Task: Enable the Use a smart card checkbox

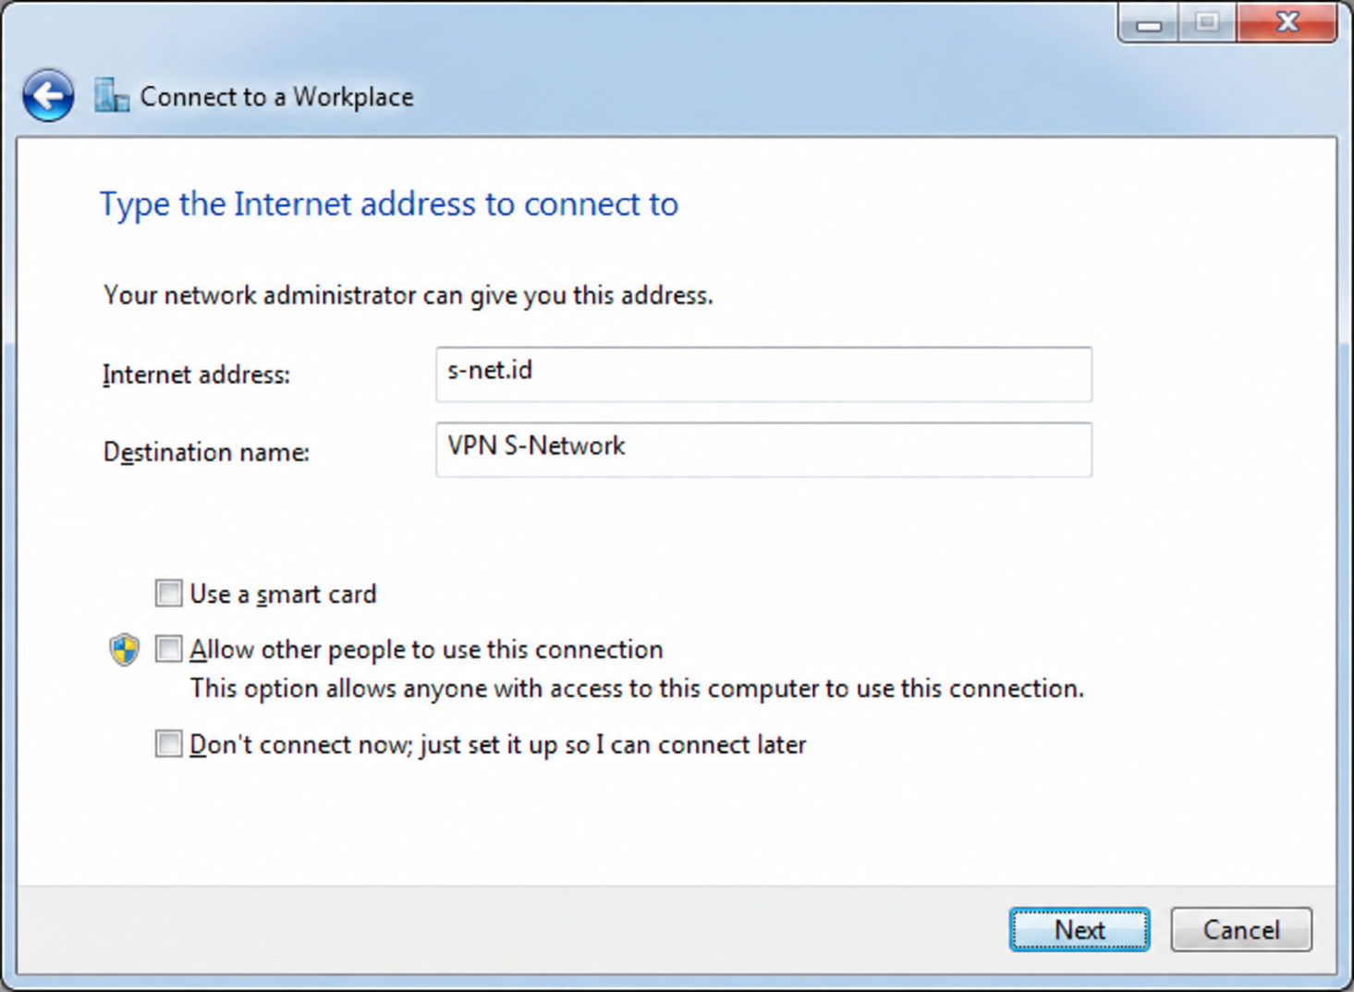Action: pyautogui.click(x=168, y=594)
